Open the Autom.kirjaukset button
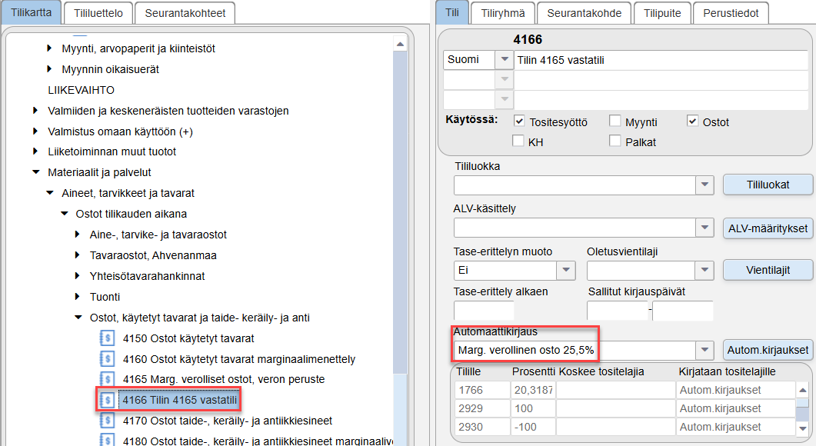The width and height of the screenshot is (816, 446). click(x=768, y=350)
